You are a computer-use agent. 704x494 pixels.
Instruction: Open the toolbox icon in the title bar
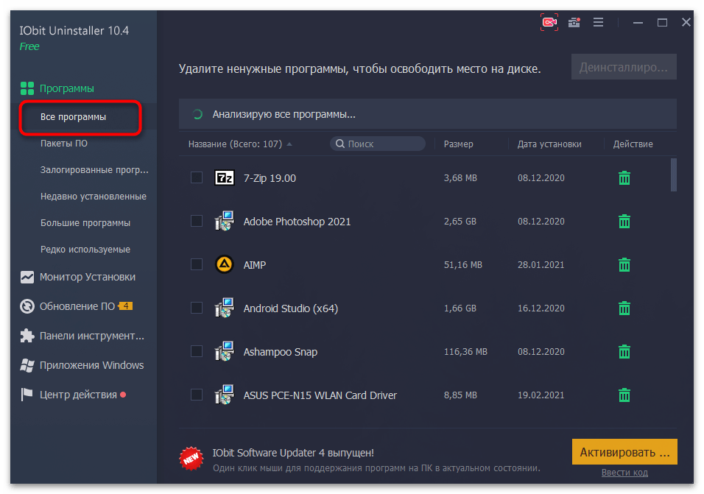574,23
